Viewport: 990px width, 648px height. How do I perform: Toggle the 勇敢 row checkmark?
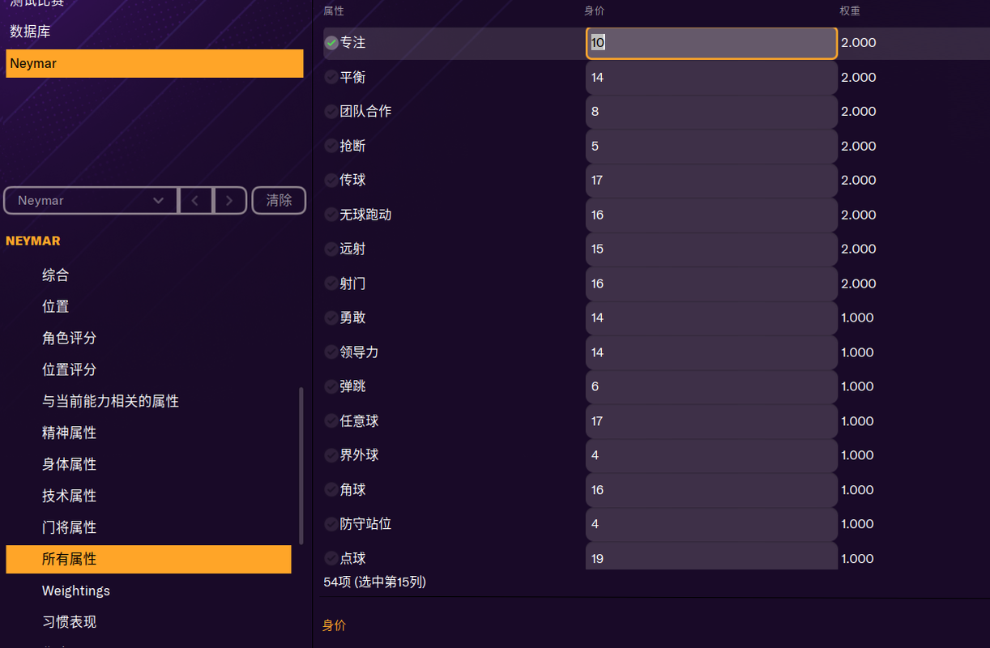click(x=331, y=318)
